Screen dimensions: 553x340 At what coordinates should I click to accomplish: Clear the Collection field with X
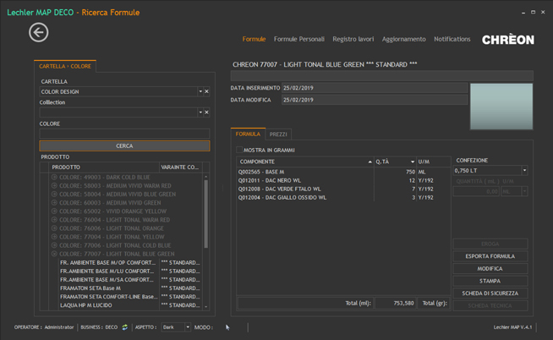[206, 112]
